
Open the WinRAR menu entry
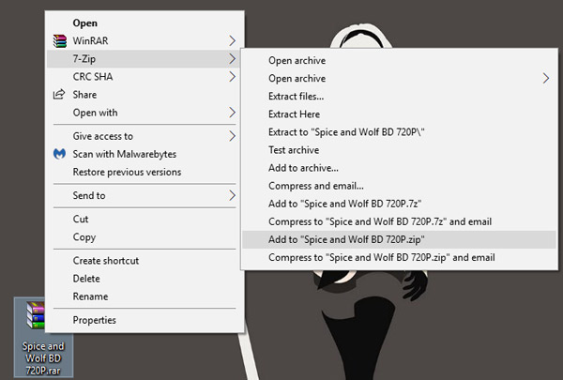[x=145, y=41]
